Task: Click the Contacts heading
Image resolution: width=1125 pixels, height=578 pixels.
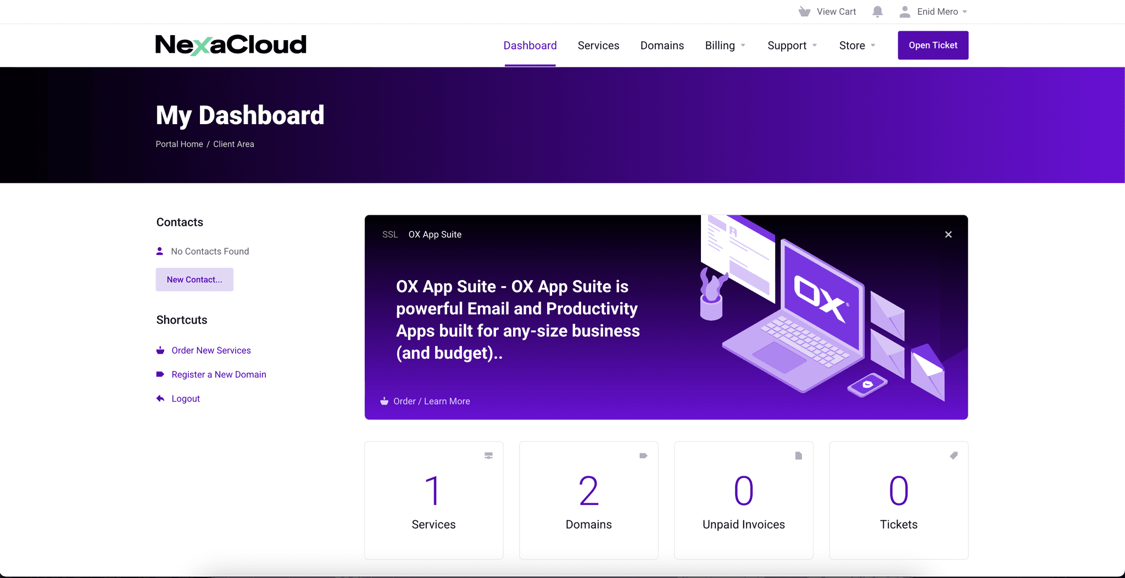Action: (180, 222)
